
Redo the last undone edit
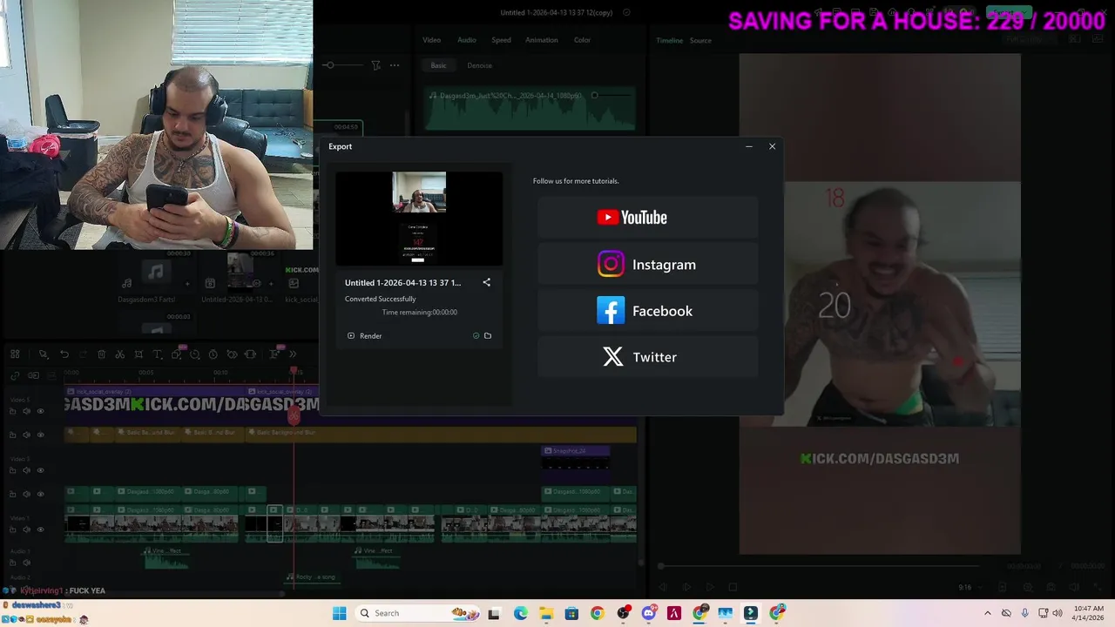tap(83, 354)
